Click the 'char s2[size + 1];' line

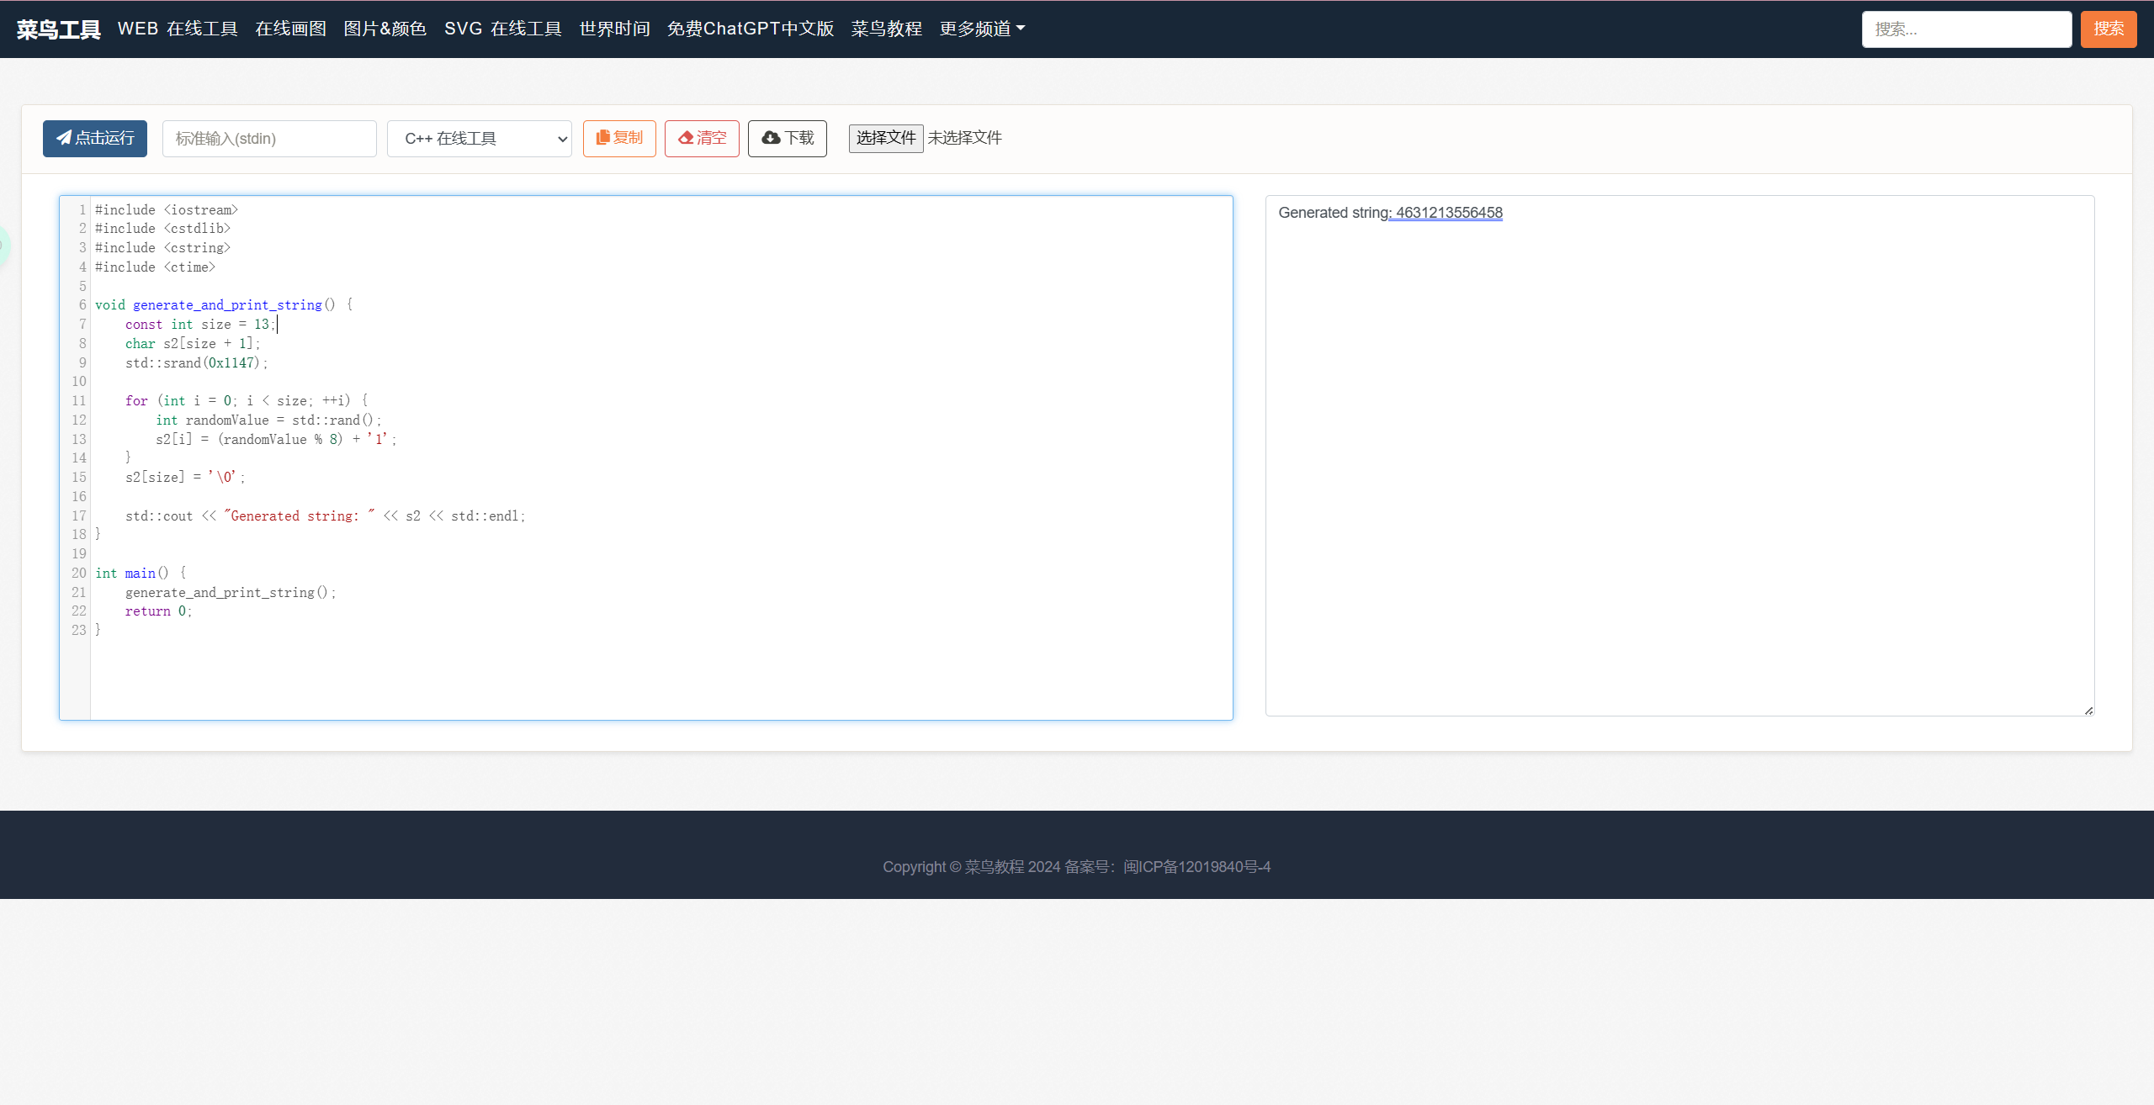193,344
